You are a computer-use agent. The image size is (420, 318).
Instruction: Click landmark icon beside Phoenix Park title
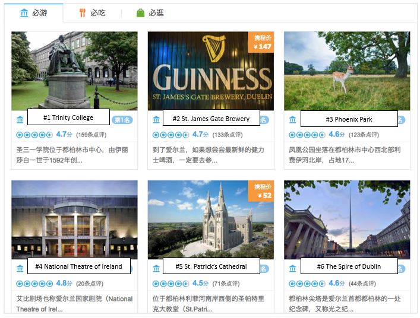[x=292, y=120]
